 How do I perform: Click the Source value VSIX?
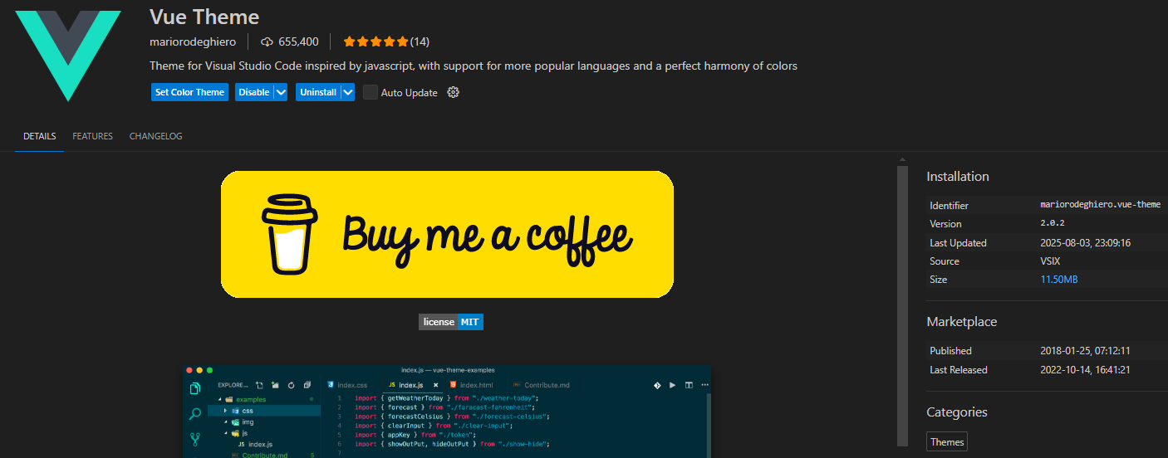pyautogui.click(x=1051, y=261)
